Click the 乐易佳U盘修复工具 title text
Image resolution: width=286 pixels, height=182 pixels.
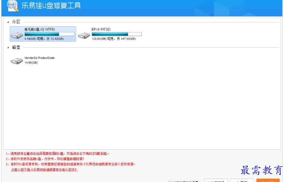point(51,6)
